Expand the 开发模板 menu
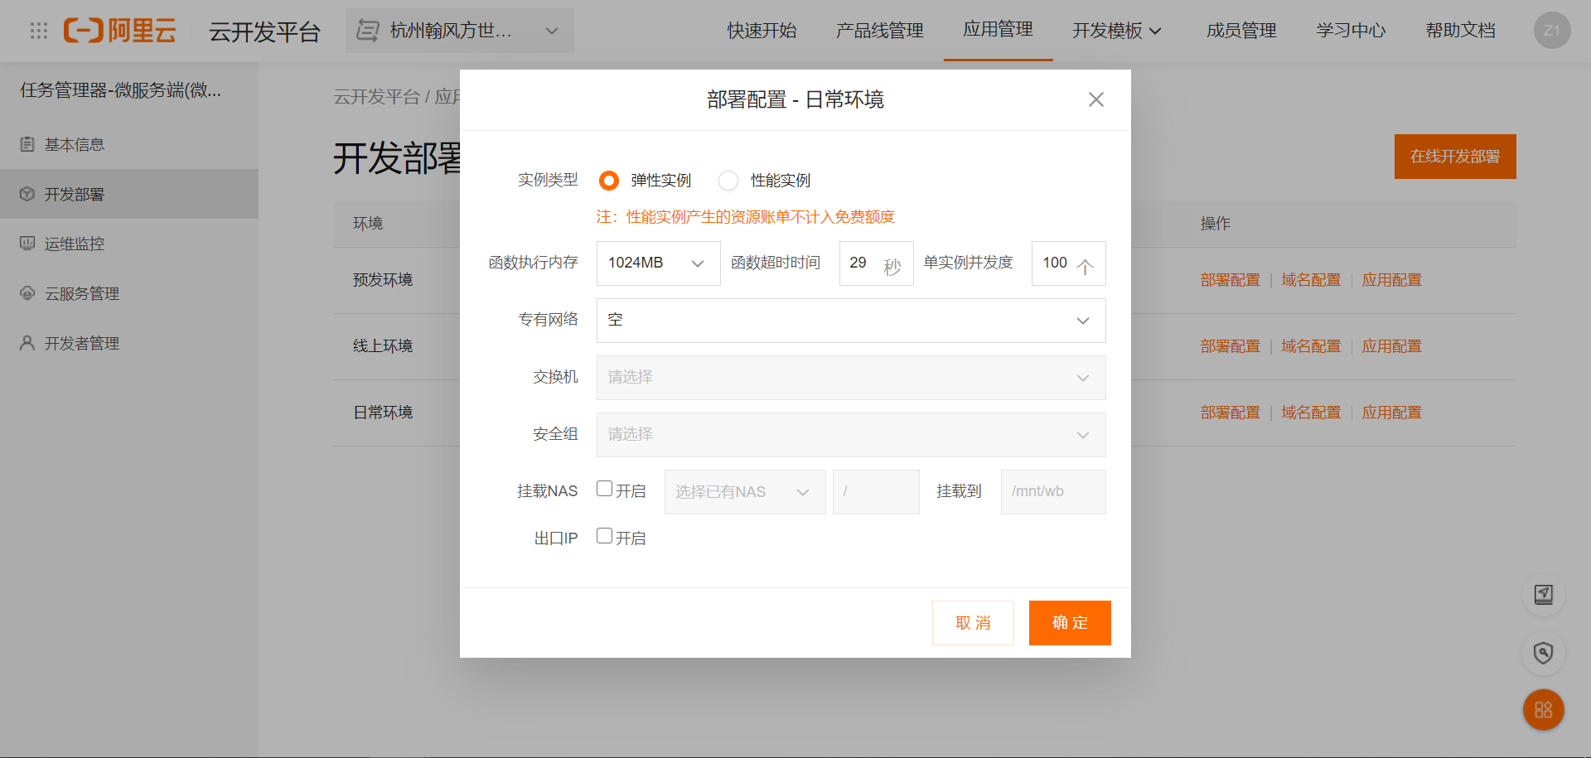1591x758 pixels. tap(1116, 31)
